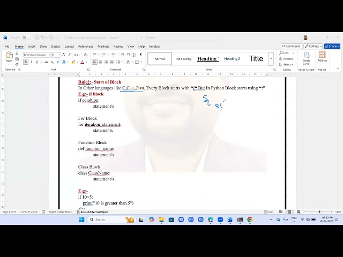Open File Explorer from the taskbar

[161, 220]
